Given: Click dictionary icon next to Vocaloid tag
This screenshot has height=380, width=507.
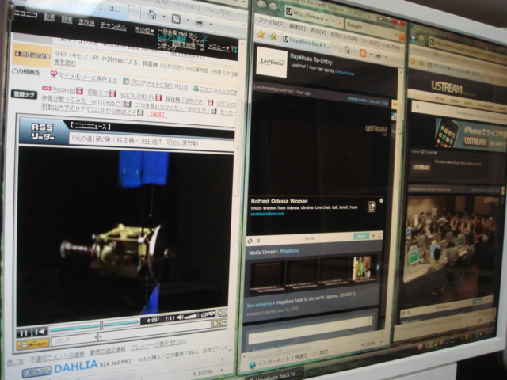Looking at the screenshot, I should click(x=79, y=91).
